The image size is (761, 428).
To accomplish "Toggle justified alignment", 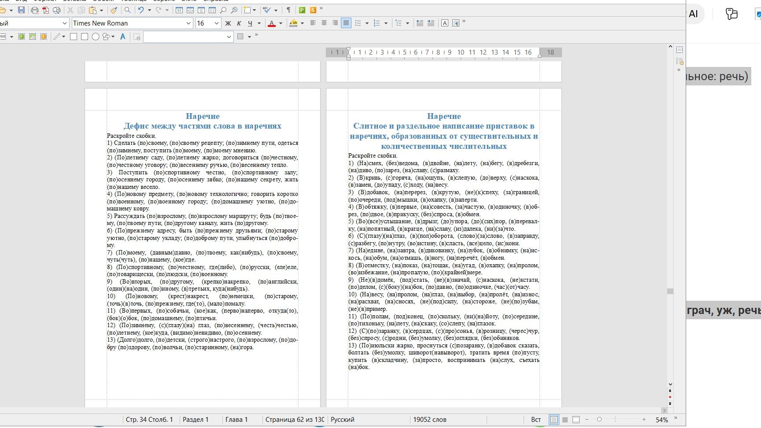I will pos(346,23).
